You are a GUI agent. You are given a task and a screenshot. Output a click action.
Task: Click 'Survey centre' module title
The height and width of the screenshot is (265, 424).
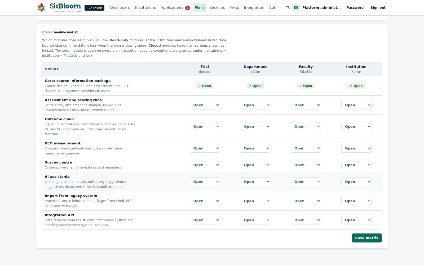(58, 162)
